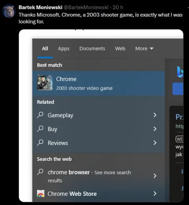Screen dimensions: 189x205
Task: Expand the chrome browser chevron arrow
Action: [x=155, y=176]
